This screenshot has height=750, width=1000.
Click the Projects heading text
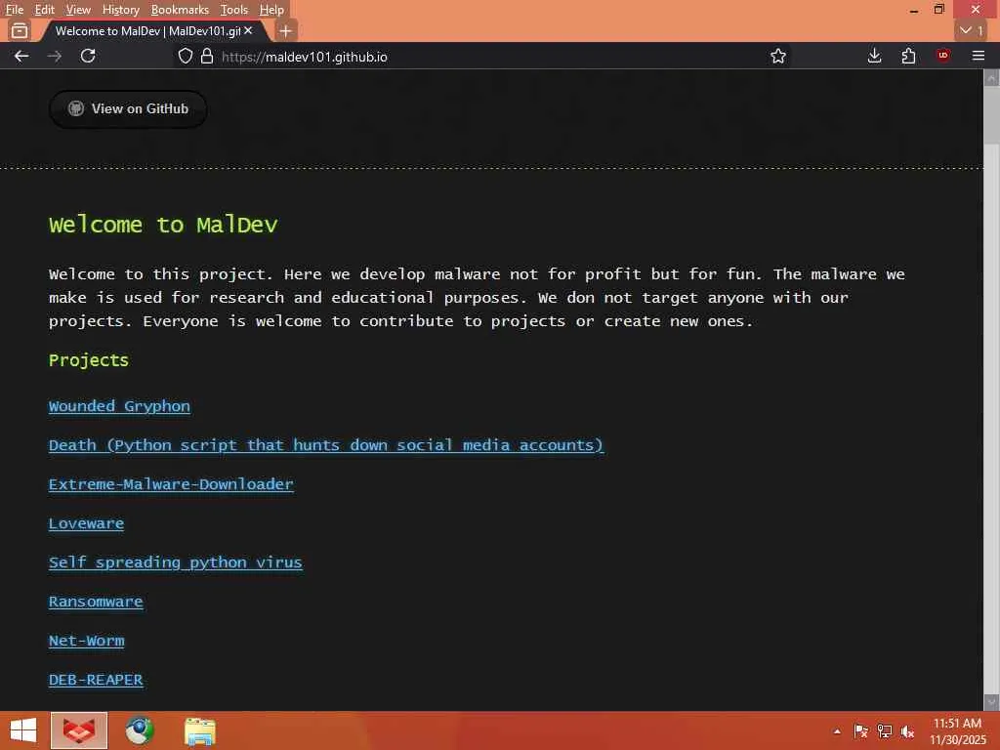pyautogui.click(x=89, y=360)
